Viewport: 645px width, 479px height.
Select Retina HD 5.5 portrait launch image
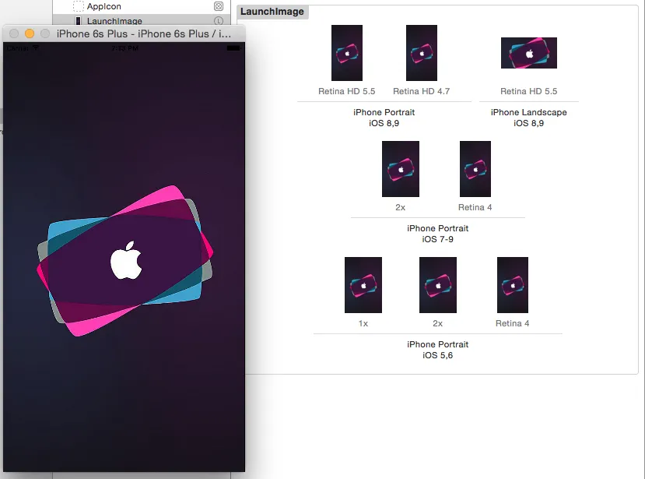[347, 53]
